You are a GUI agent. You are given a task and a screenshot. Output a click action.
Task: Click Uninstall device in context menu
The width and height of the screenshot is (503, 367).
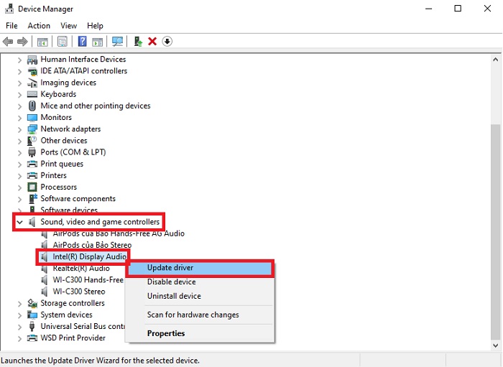point(174,296)
